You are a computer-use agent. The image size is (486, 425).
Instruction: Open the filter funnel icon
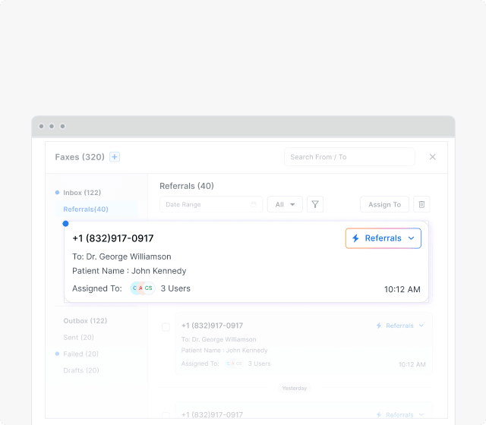coord(315,204)
